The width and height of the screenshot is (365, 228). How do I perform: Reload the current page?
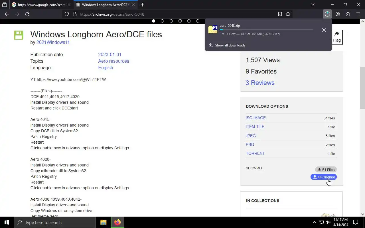[27, 14]
